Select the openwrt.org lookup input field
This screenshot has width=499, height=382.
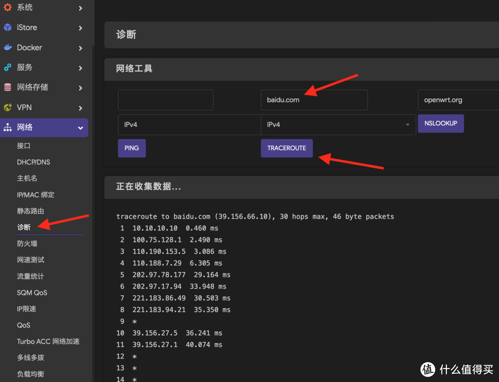457,100
